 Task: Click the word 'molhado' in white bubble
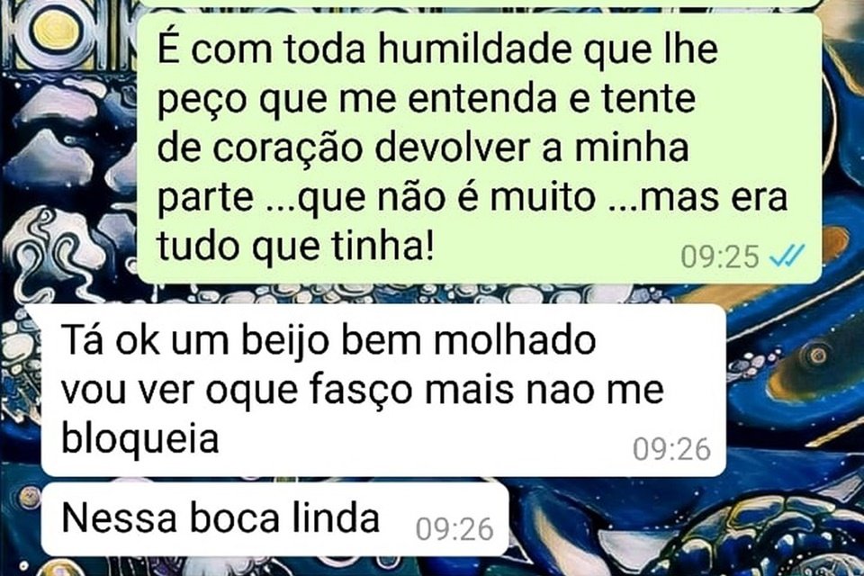[x=515, y=340]
